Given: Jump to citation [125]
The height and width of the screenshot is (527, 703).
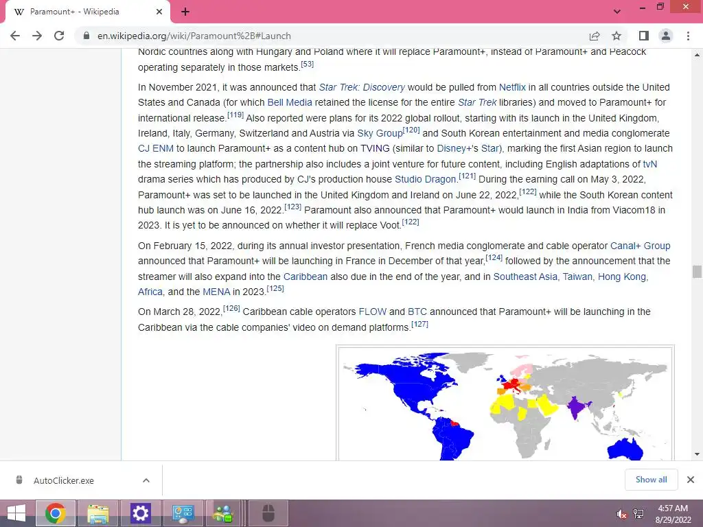Looking at the screenshot, I should pyautogui.click(x=275, y=289).
